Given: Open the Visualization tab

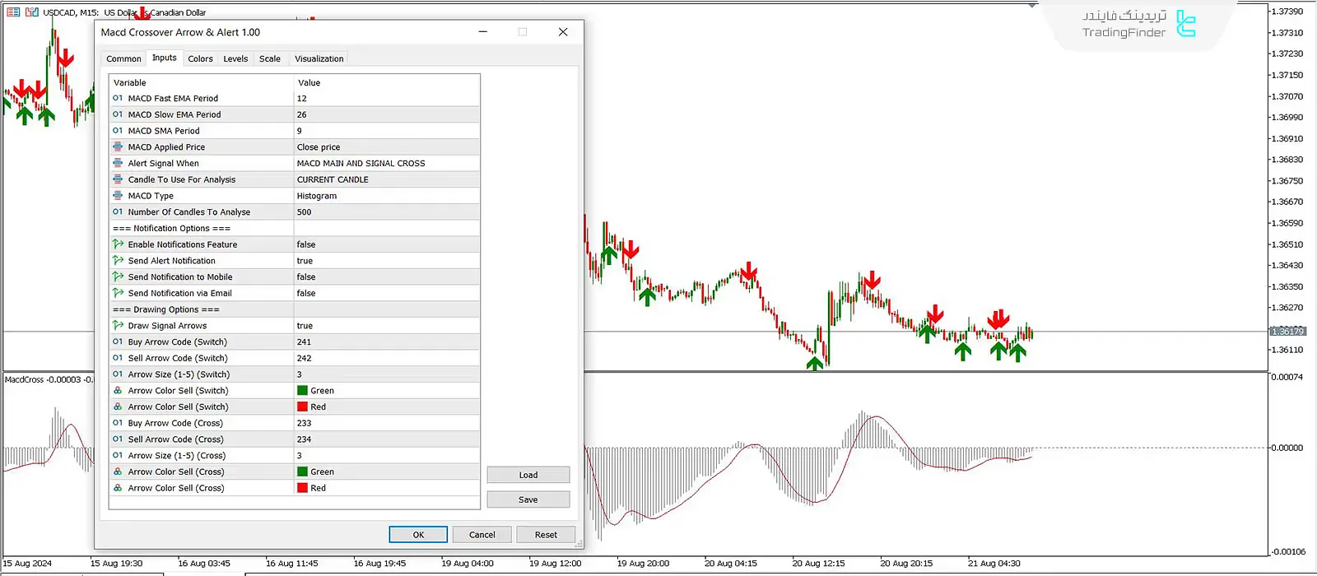Looking at the screenshot, I should tap(319, 58).
